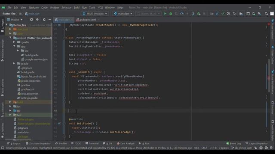The height and width of the screenshot is (154, 275).
Task: Open the search everywhere magnifier
Action: pyautogui.click(x=266, y=14)
